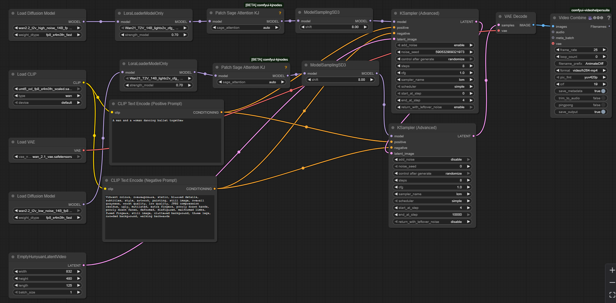Open the vae_name dropdown in Load VAE
616x303 pixels.
(47, 157)
